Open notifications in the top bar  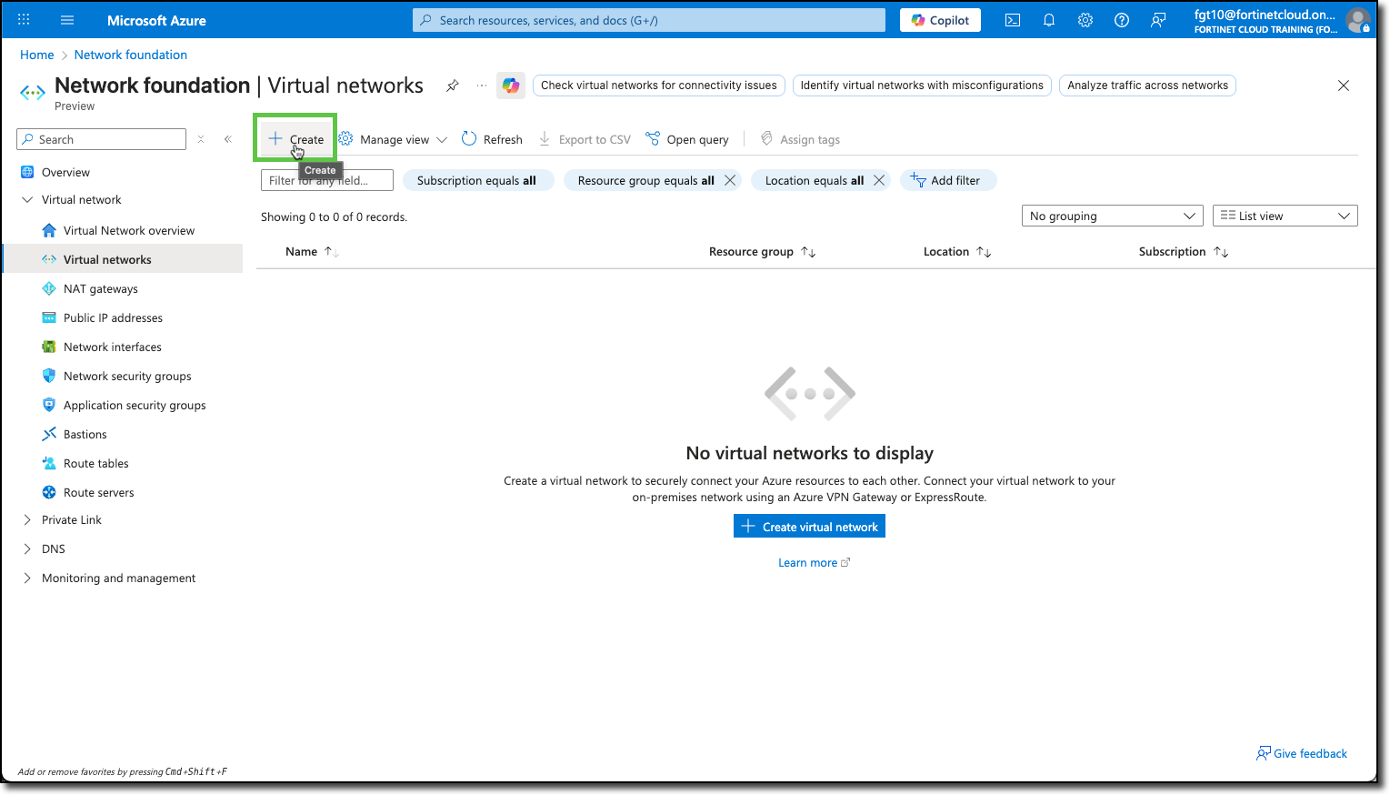[x=1048, y=19]
